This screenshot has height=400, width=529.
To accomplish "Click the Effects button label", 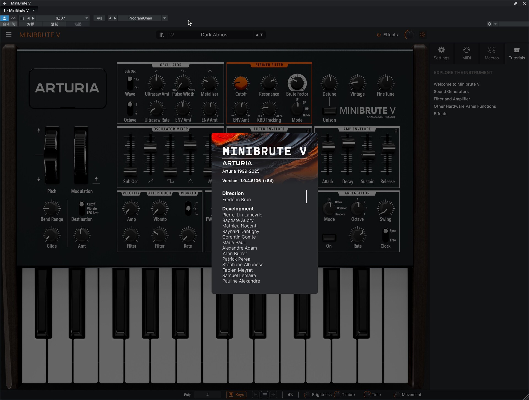I will click(x=390, y=35).
